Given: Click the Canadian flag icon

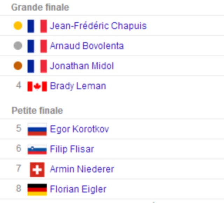Looking at the screenshot, I should coord(37,86).
